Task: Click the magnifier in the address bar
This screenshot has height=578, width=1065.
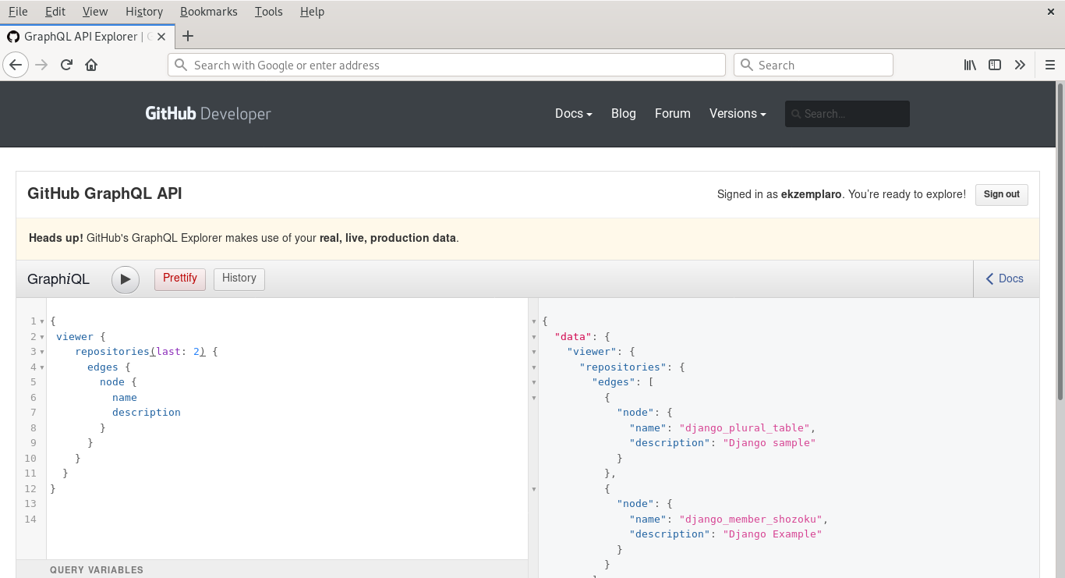Action: (x=181, y=65)
